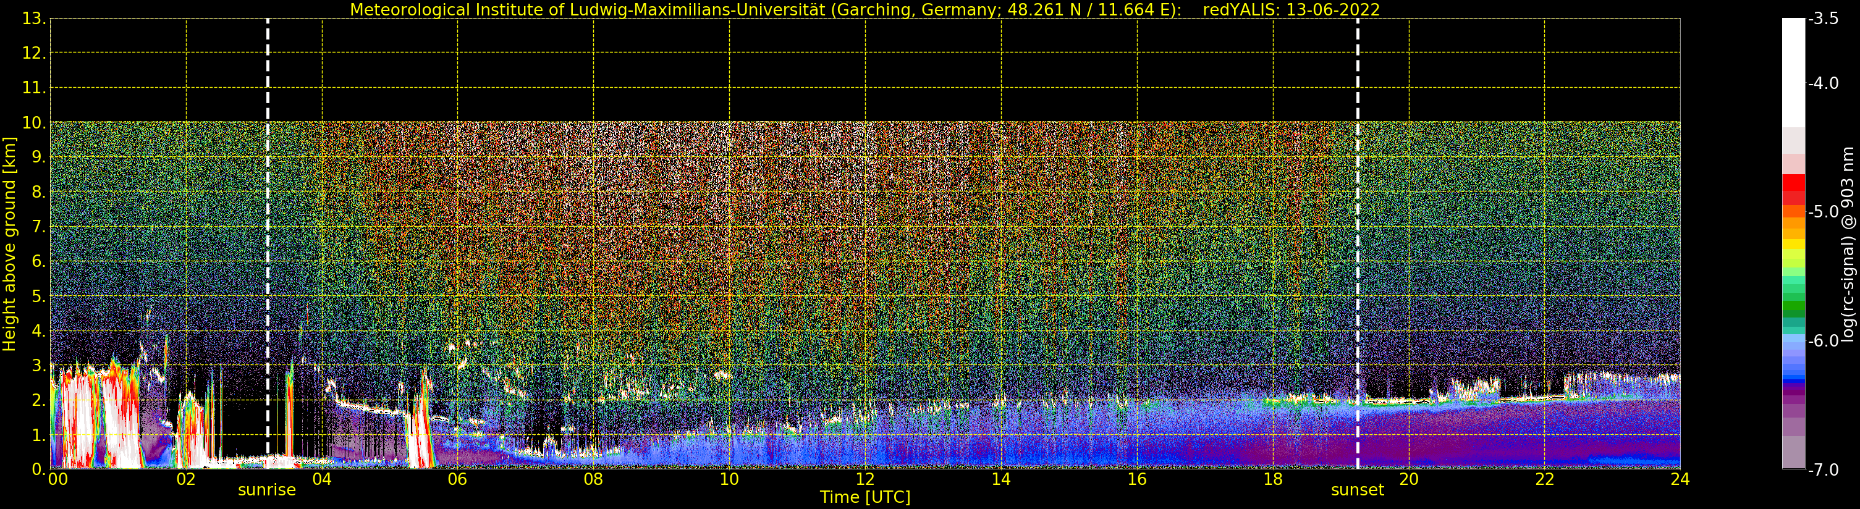Click the 7 km height tick label
The image size is (1860, 509).
click(x=38, y=227)
